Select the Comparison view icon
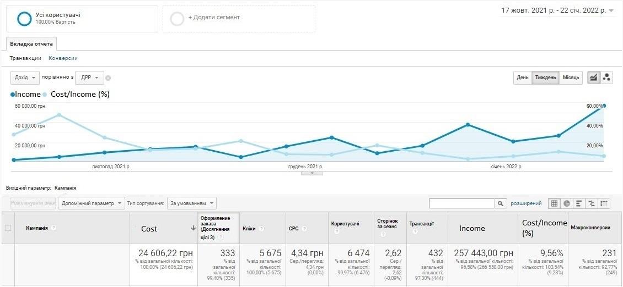The image size is (623, 287). click(x=592, y=203)
